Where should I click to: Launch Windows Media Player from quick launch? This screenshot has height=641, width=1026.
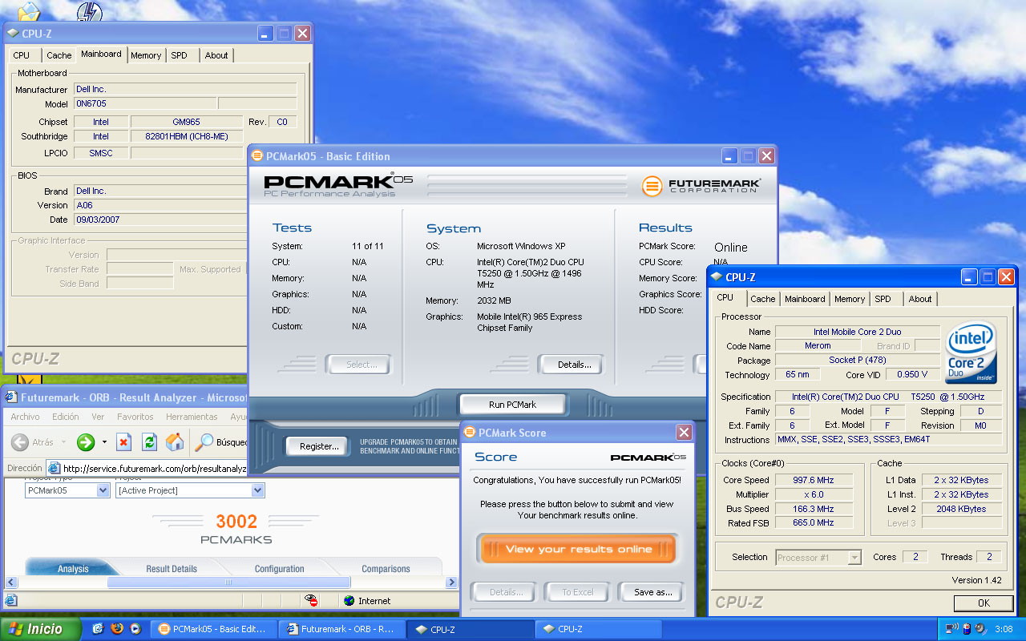click(x=135, y=629)
